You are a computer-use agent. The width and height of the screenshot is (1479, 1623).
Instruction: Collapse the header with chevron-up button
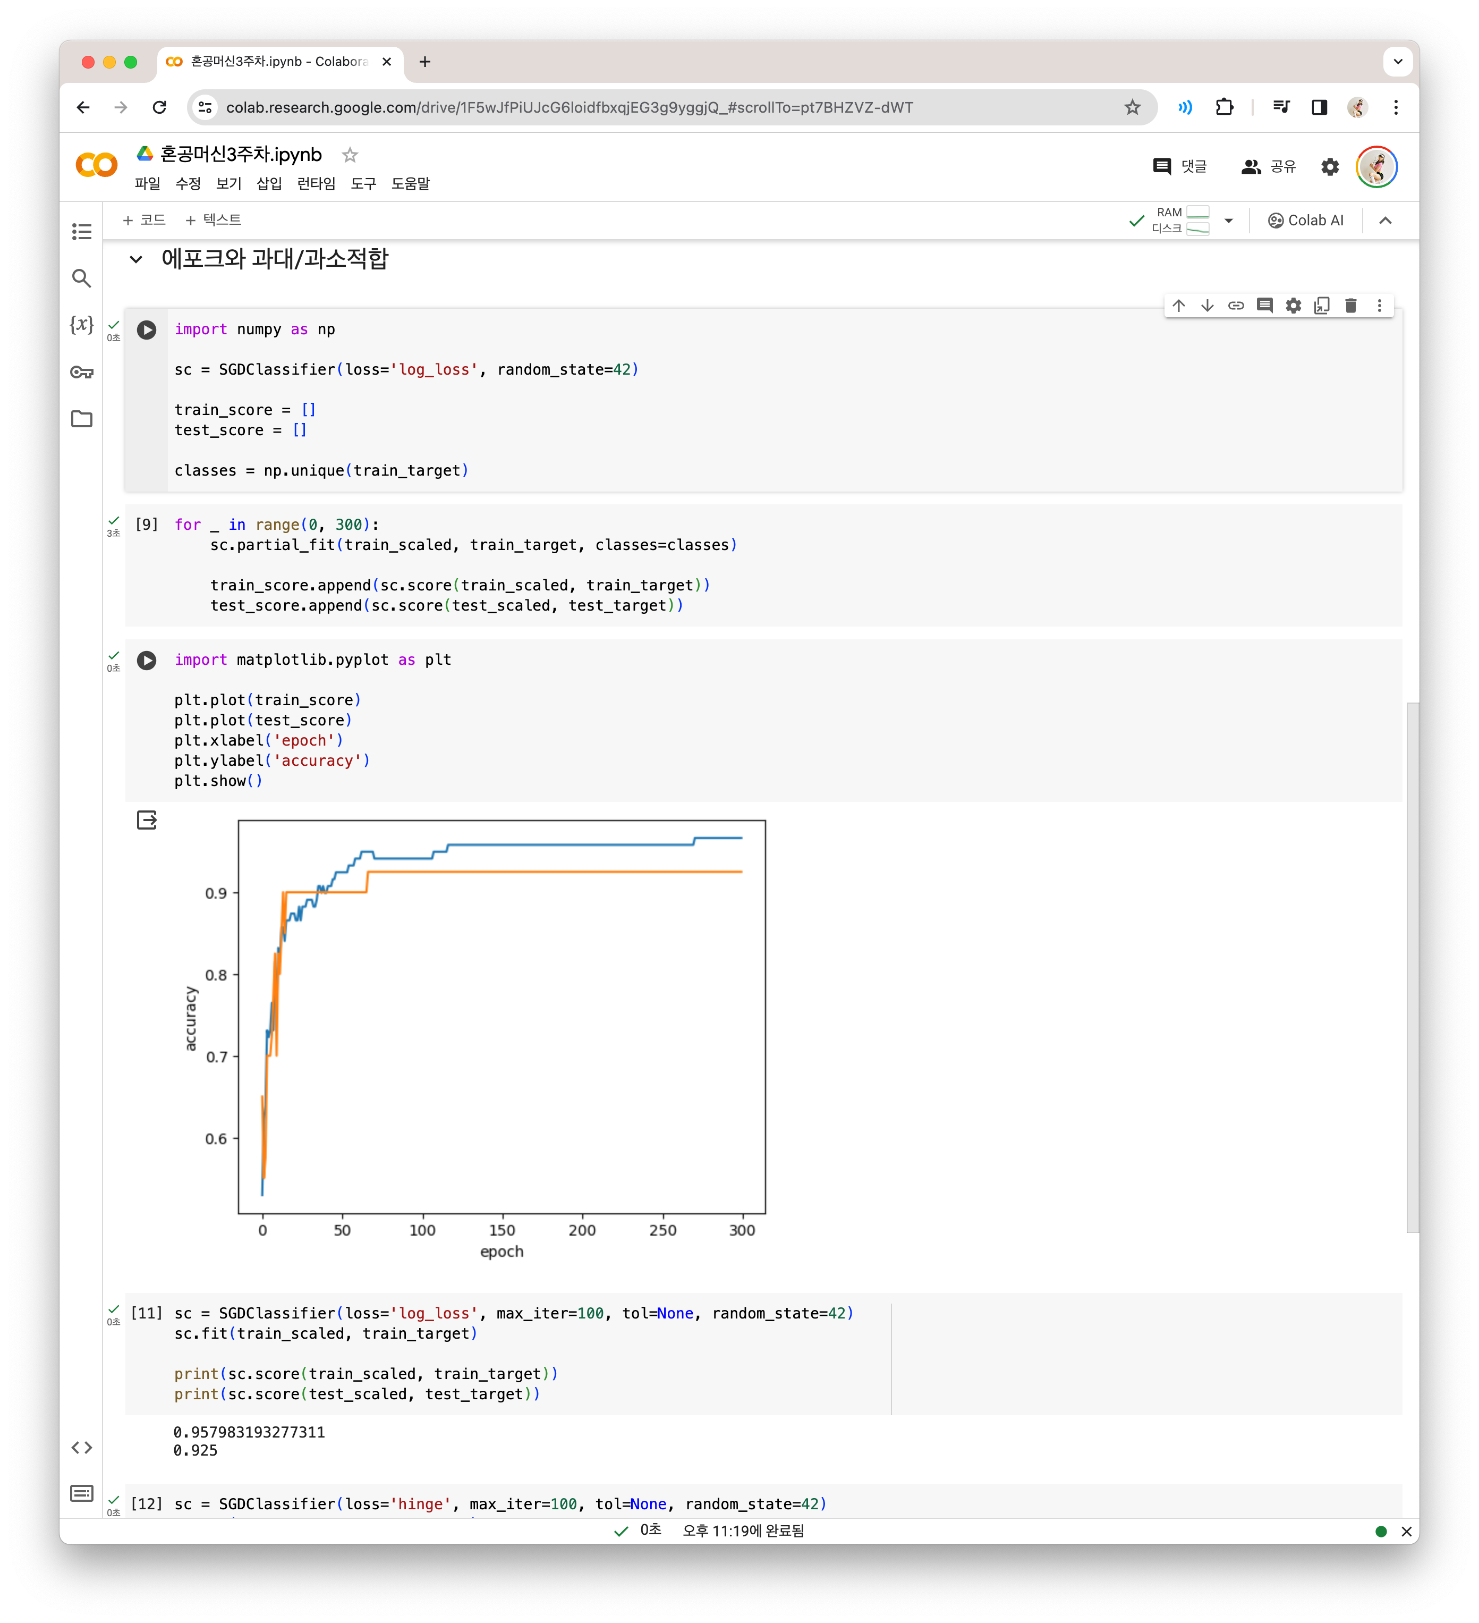(1385, 221)
